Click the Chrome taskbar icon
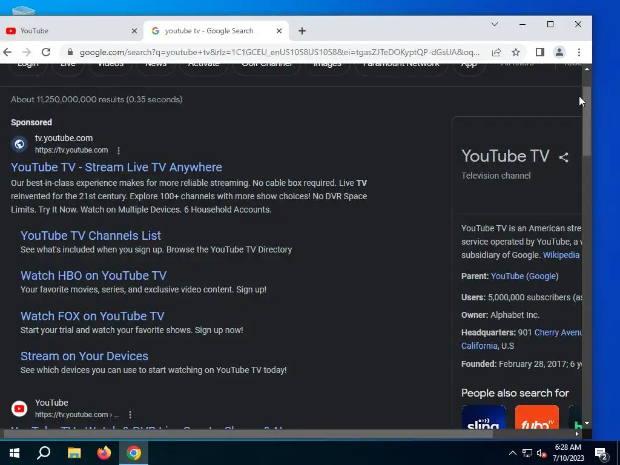The image size is (620, 465). (134, 453)
